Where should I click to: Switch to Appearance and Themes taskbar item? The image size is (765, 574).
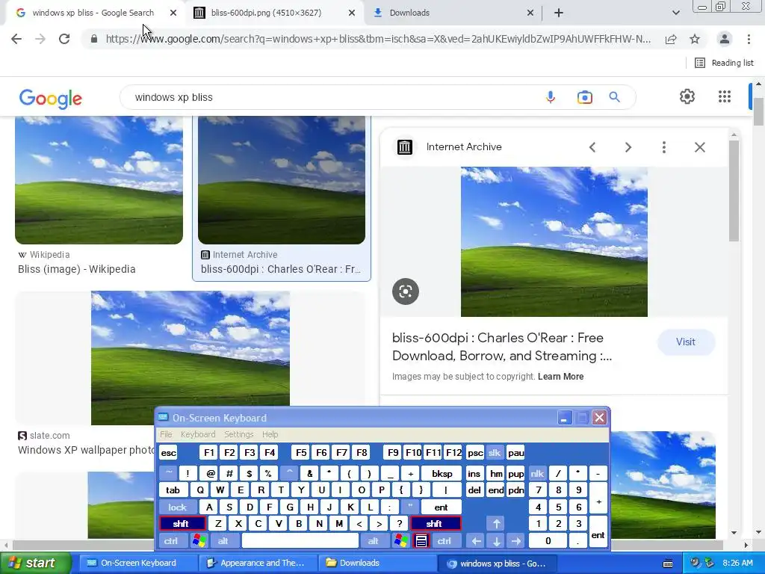257,563
